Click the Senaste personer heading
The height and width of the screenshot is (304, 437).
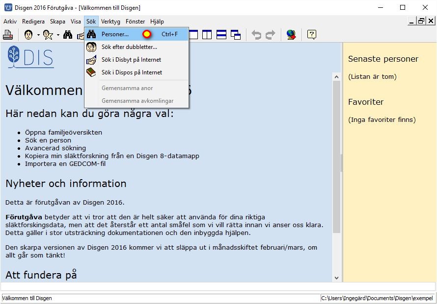[383, 59]
